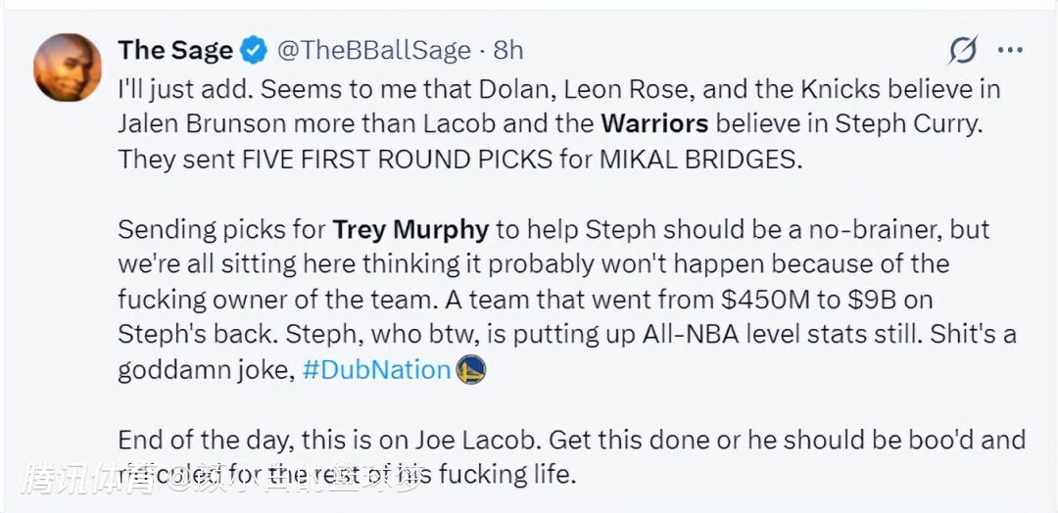Open The Sage's profile avatar
Viewport: 1058px width, 513px height.
(x=68, y=68)
